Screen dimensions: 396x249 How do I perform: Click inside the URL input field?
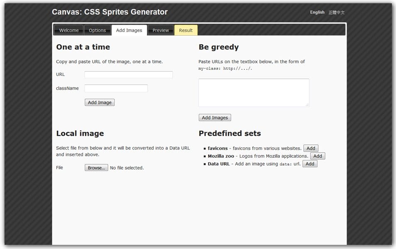pos(128,75)
